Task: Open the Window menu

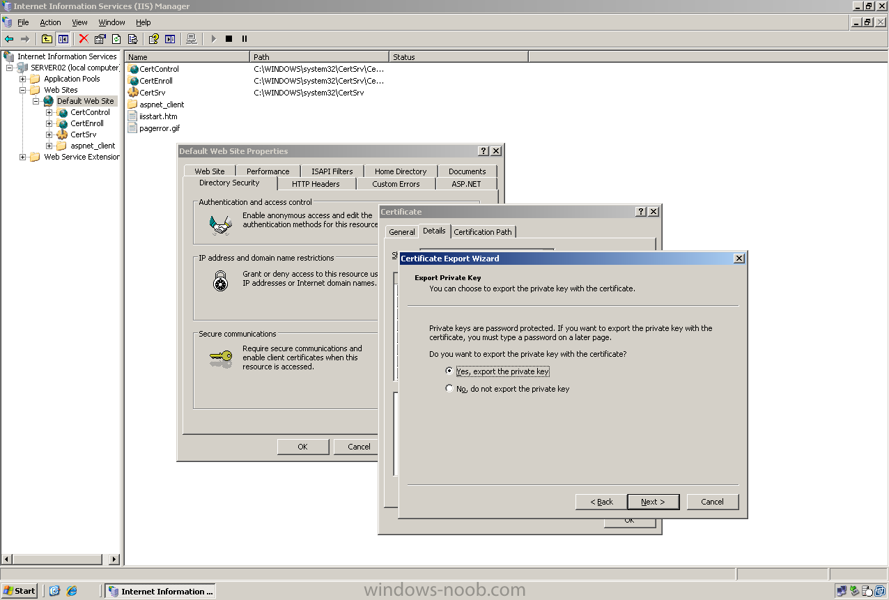Action: point(111,22)
